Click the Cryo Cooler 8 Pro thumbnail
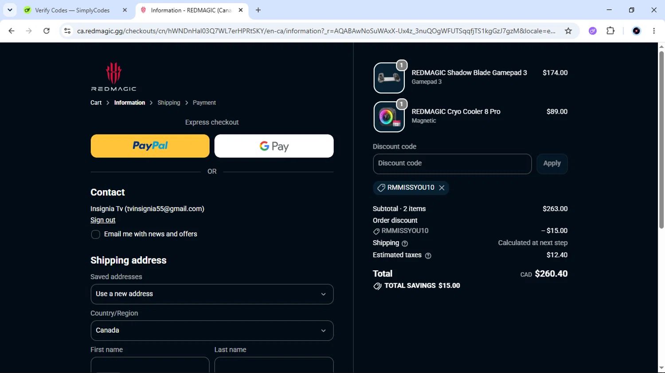 389,117
